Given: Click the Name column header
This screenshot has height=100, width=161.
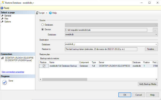Looking at the screenshot, I should [x=63, y=62].
